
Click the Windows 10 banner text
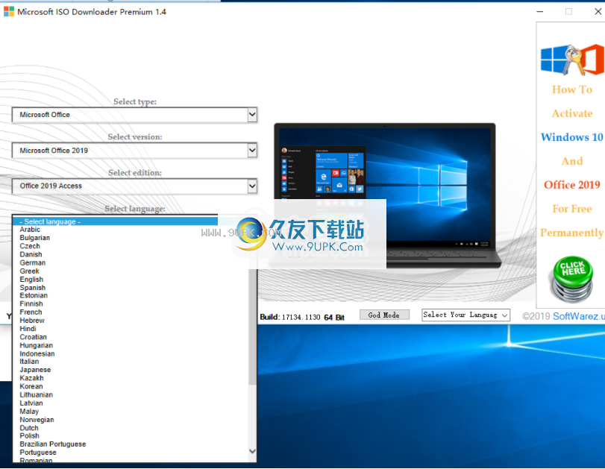pos(572,137)
